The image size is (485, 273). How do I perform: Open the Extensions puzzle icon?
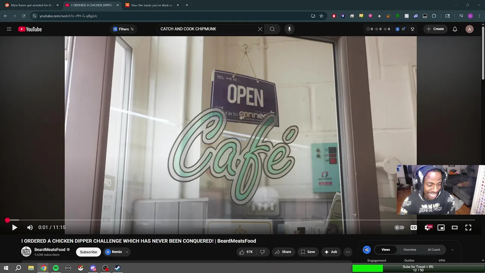(434, 16)
